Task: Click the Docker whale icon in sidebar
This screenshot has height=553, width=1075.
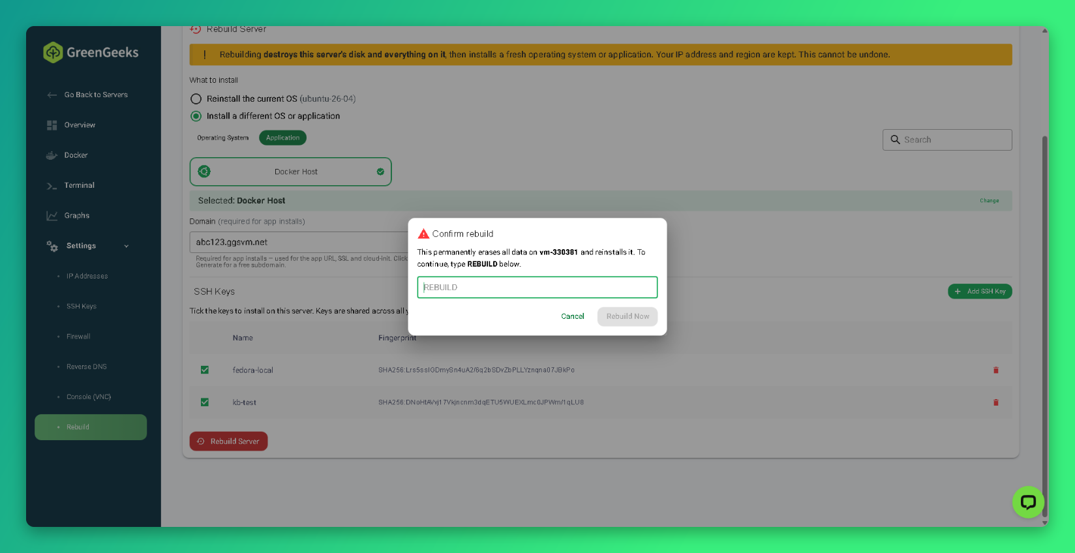Action: tap(52, 155)
